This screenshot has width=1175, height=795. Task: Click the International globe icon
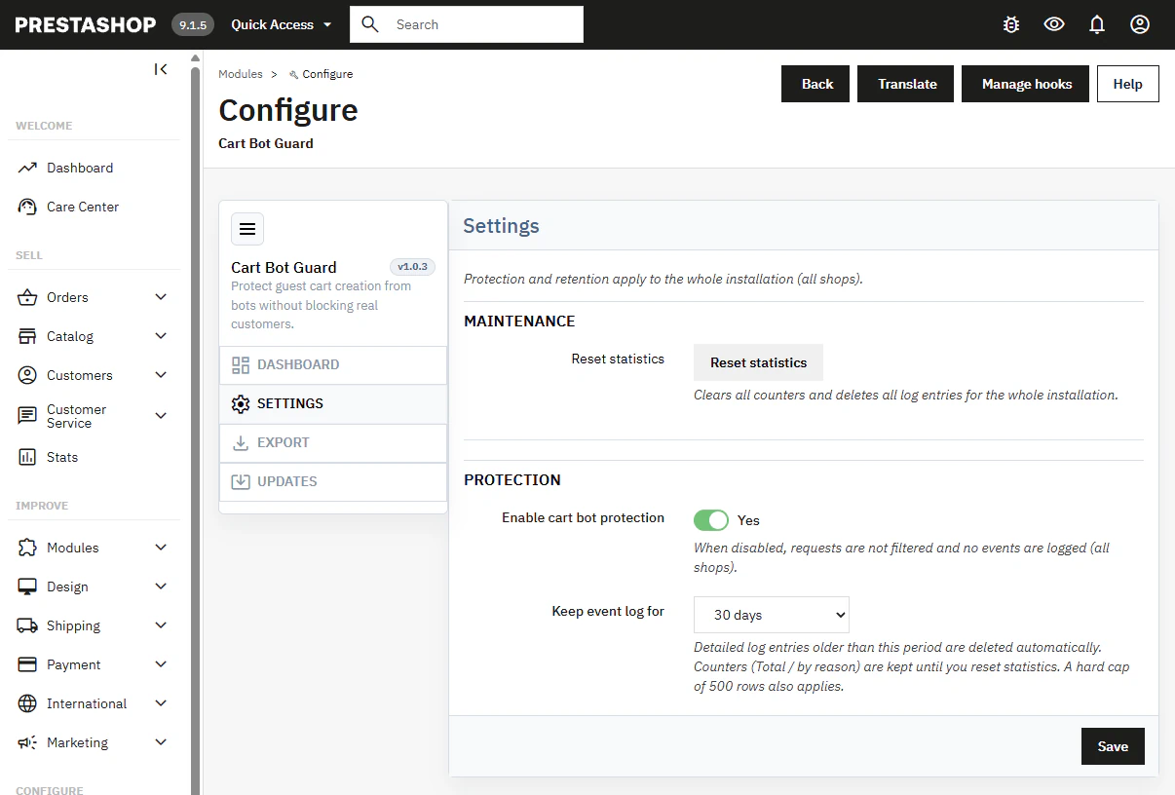point(27,703)
